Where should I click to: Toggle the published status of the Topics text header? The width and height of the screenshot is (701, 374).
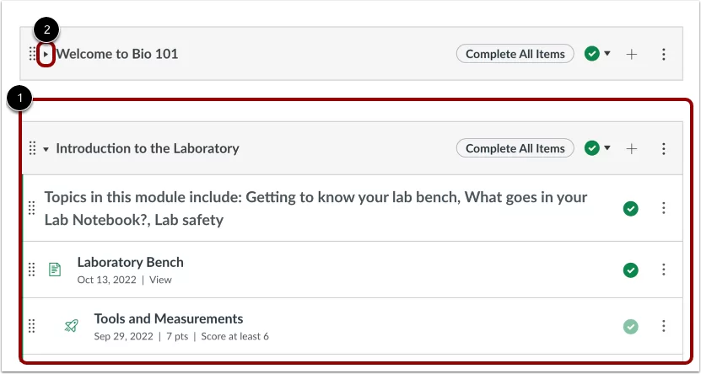point(631,208)
